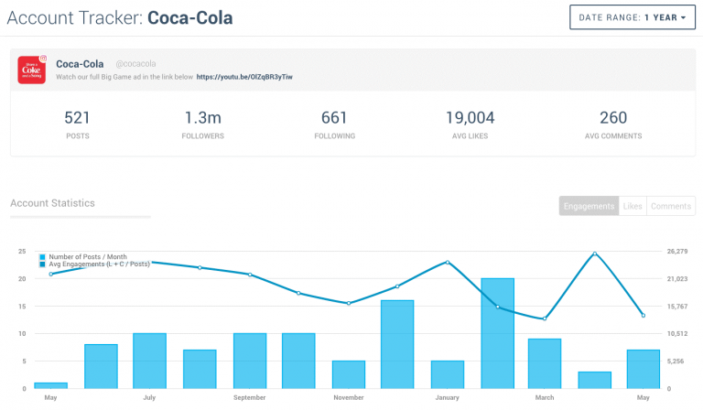
Task: Click the @cocacola account handle
Action: 135,63
